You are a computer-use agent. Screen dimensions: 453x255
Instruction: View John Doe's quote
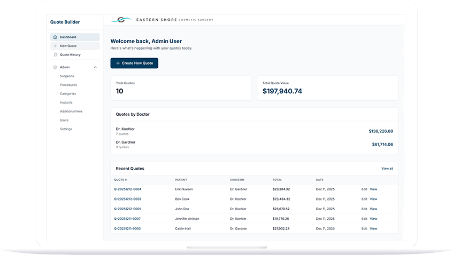coord(373,209)
